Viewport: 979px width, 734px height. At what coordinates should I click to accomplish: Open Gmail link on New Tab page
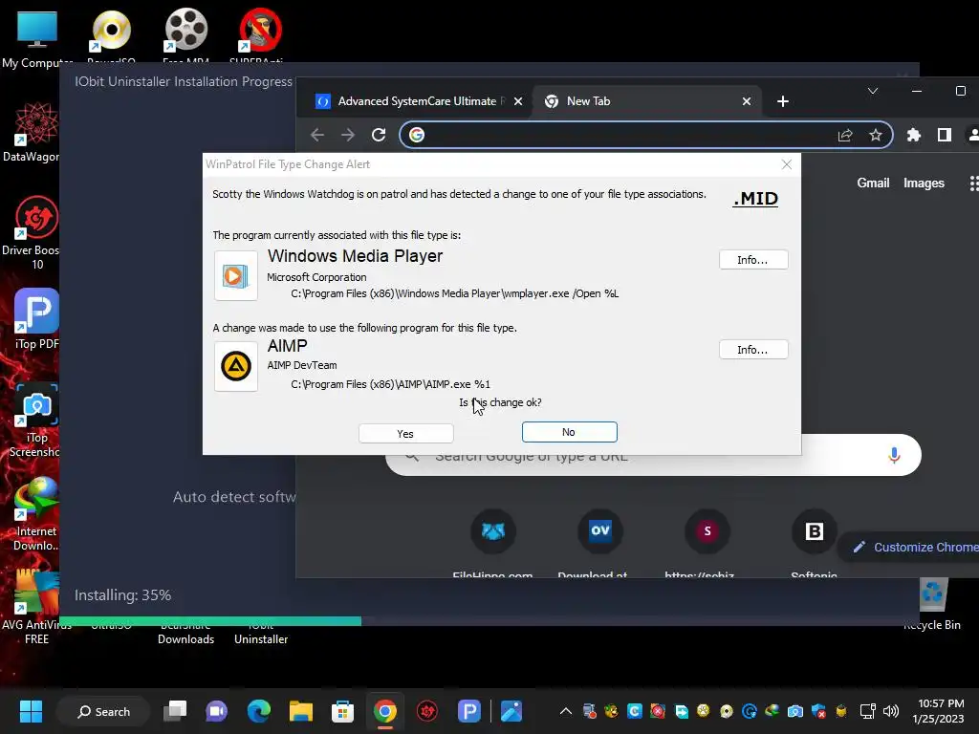click(873, 183)
